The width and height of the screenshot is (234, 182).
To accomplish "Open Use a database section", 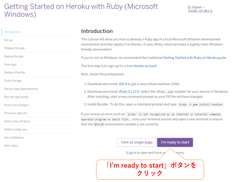I will [14, 137].
